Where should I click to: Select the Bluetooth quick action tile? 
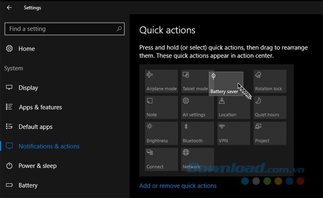pyautogui.click(x=197, y=133)
